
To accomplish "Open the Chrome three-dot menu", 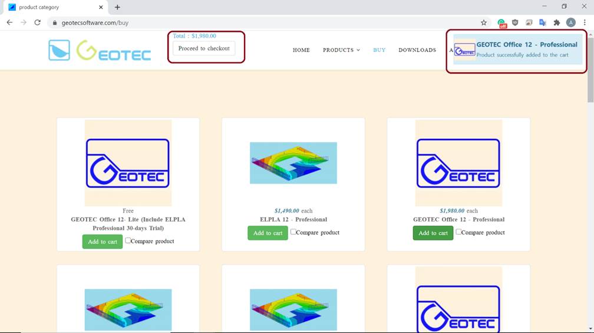I will click(x=585, y=23).
